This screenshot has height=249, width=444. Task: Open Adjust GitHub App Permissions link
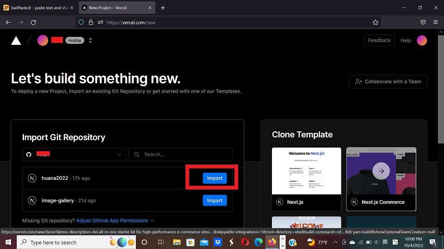click(115, 220)
